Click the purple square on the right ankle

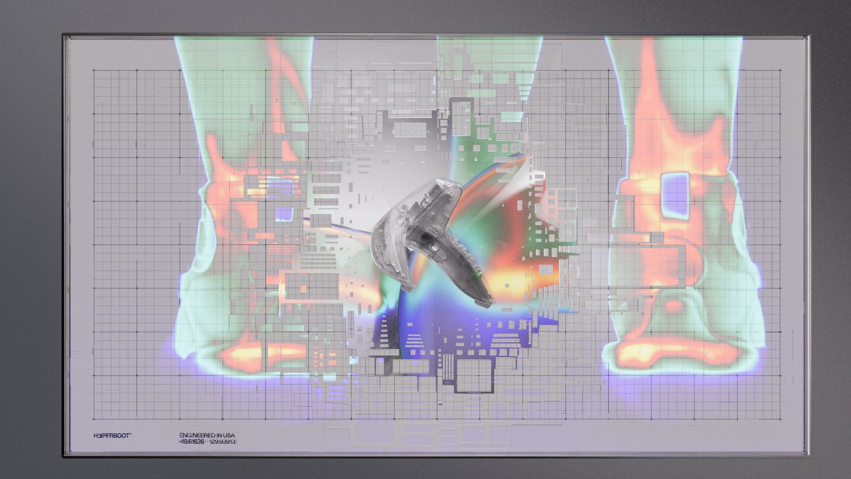675,195
